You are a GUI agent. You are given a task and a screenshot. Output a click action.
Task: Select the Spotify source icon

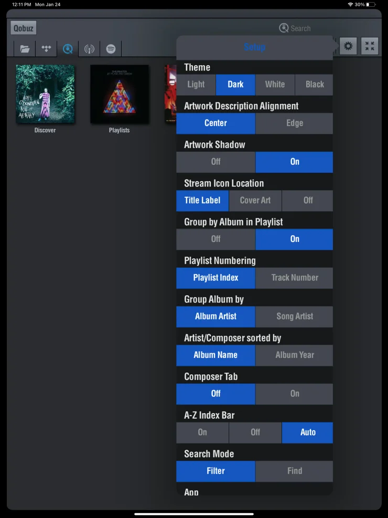pyautogui.click(x=111, y=49)
